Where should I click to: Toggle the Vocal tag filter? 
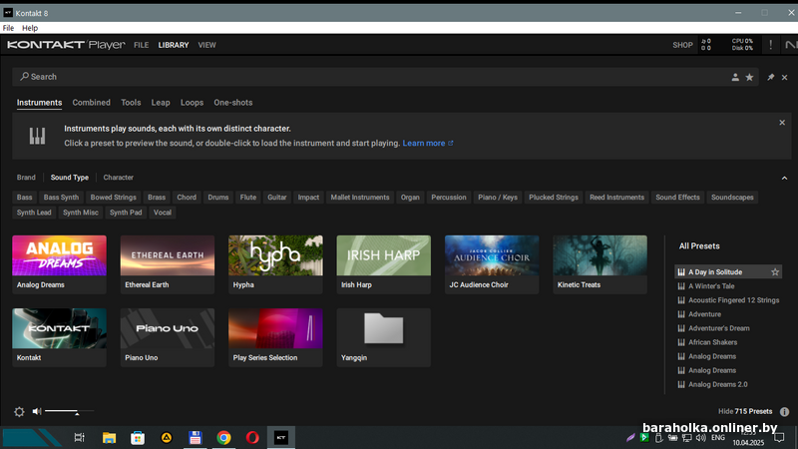click(163, 213)
